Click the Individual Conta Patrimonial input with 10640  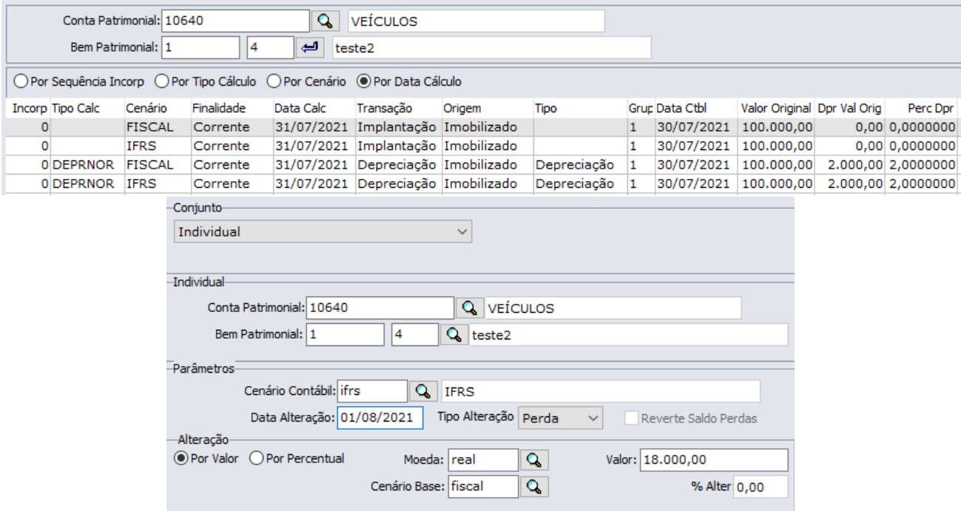point(380,307)
